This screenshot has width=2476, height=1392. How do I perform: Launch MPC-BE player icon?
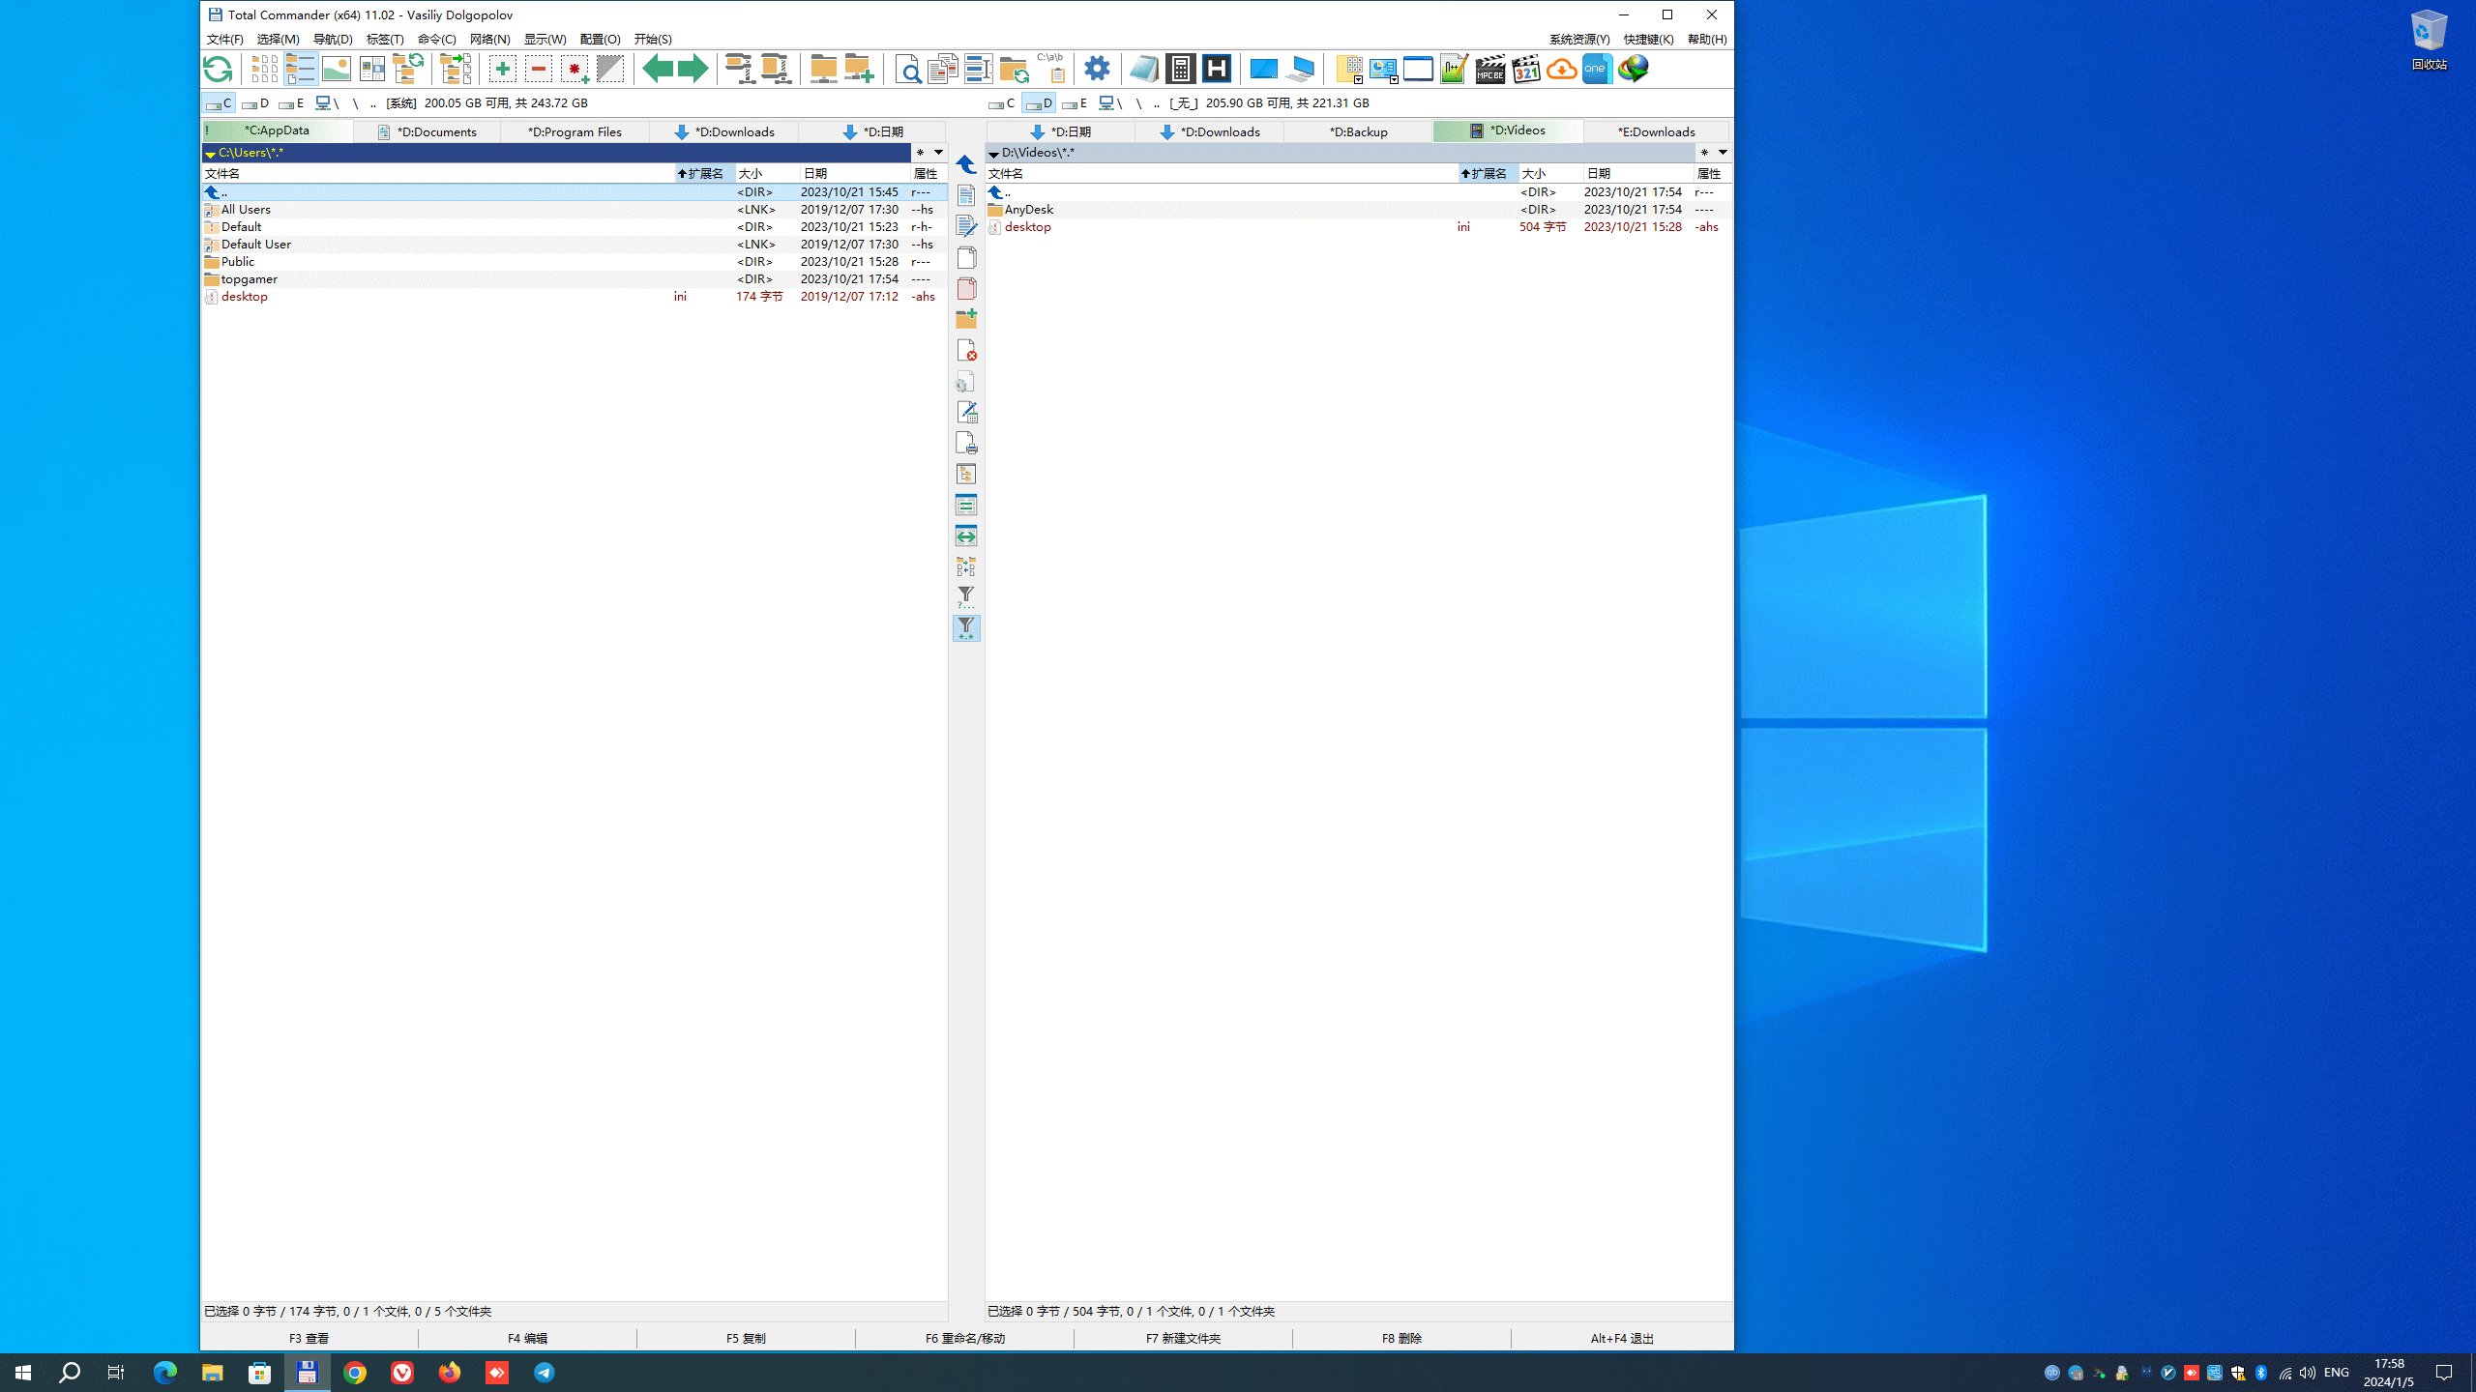[1489, 69]
